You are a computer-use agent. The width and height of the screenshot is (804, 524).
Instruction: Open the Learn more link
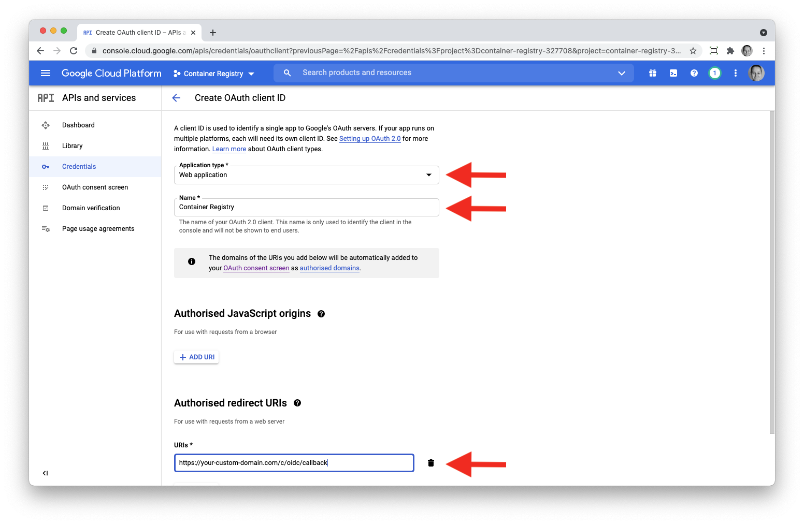229,149
